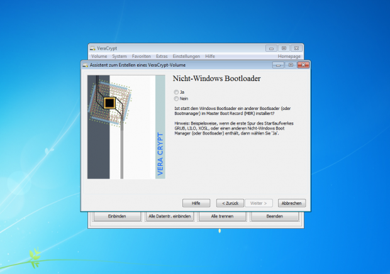The width and height of the screenshot is (390, 274).
Task: Maximize the volume creation wizard window
Action: (291, 65)
